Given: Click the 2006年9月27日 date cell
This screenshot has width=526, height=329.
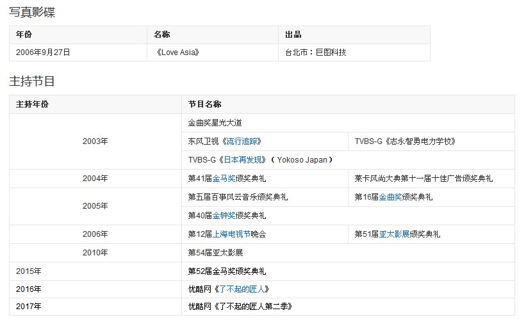Looking at the screenshot, I should (x=43, y=52).
